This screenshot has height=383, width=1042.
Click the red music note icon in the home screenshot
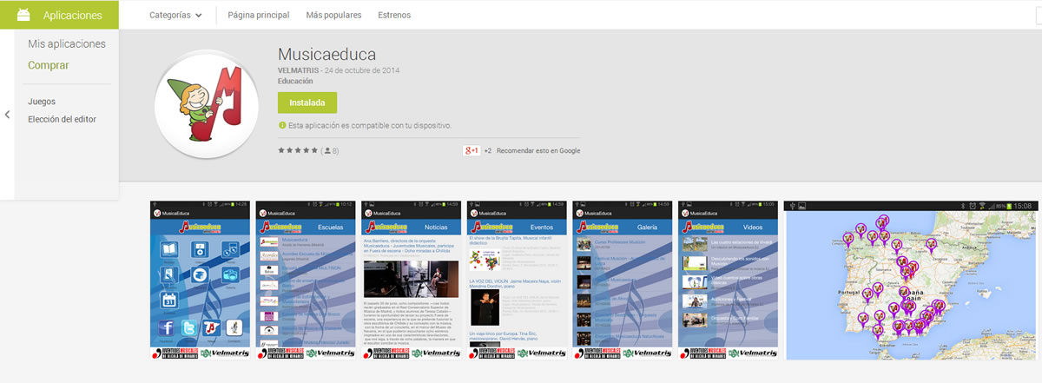pos(211,328)
